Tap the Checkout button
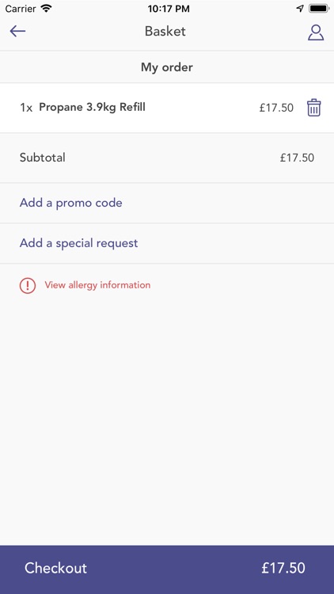Image resolution: width=334 pixels, height=594 pixels. (167, 569)
